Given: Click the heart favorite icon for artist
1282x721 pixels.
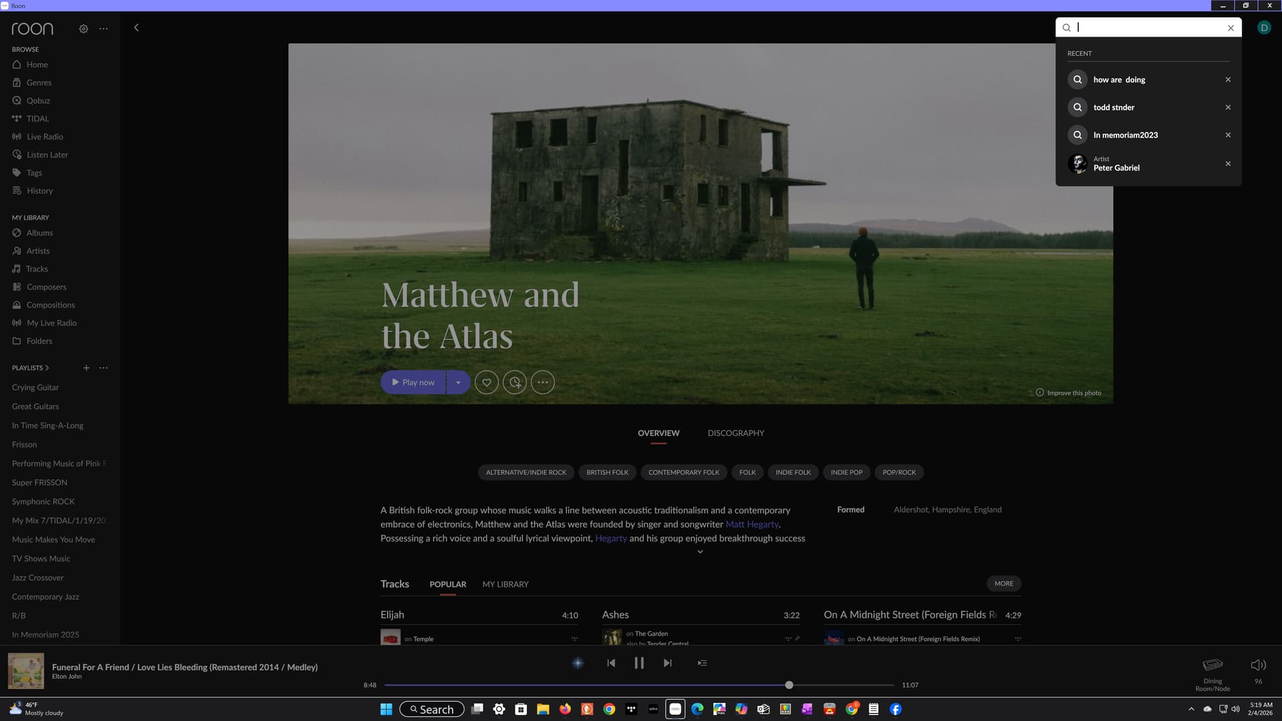Looking at the screenshot, I should pyautogui.click(x=487, y=383).
